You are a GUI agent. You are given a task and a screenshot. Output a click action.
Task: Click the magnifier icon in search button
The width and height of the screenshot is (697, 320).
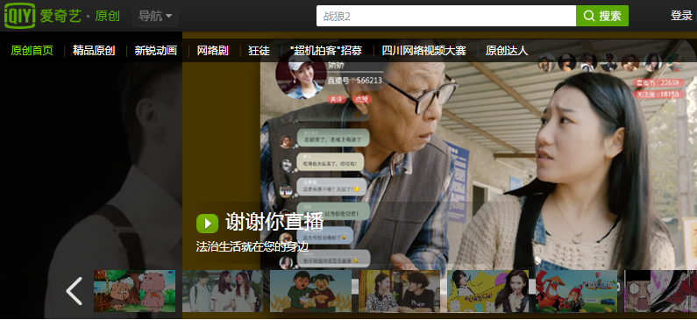[x=589, y=16]
